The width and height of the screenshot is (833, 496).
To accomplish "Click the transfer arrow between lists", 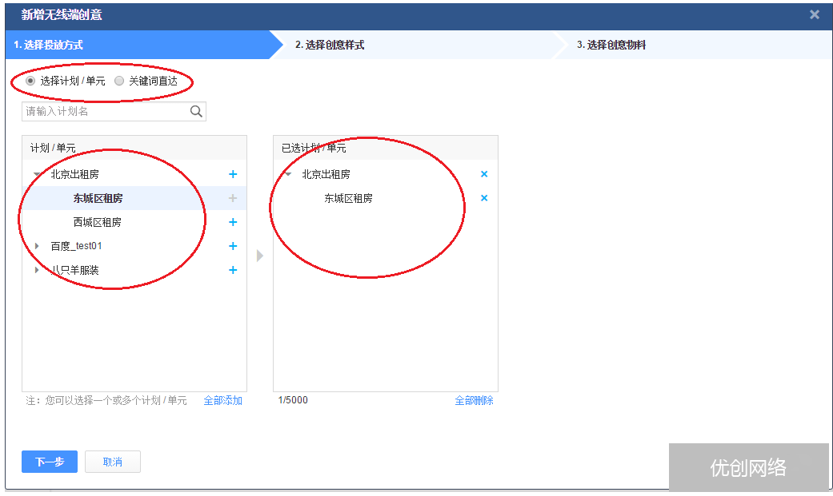I will pos(260,256).
